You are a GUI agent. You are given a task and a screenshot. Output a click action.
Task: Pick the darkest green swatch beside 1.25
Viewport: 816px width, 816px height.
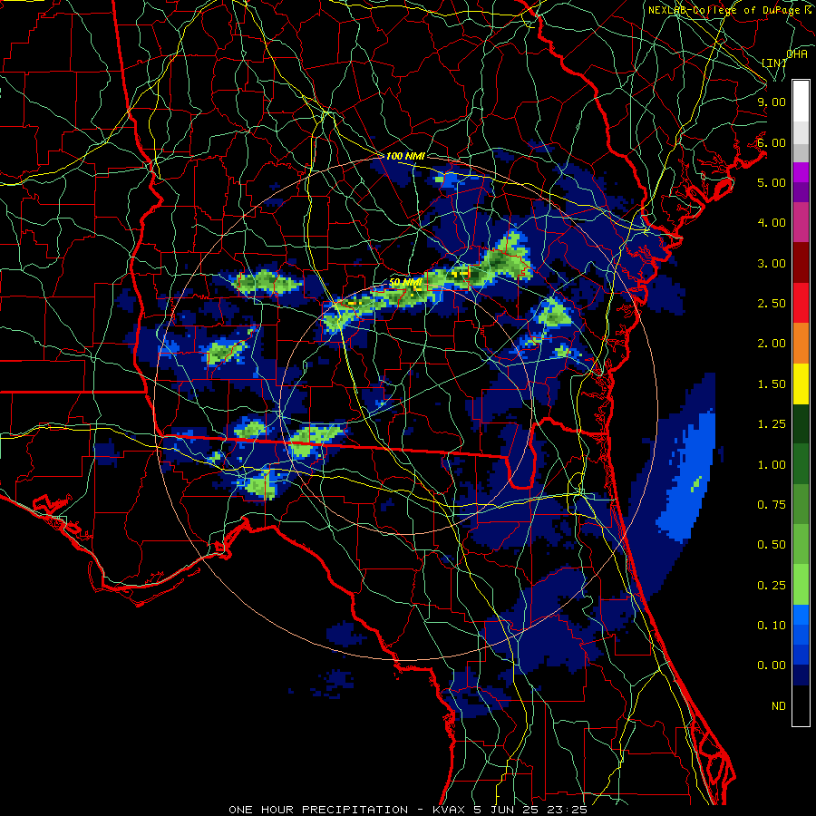point(801,423)
